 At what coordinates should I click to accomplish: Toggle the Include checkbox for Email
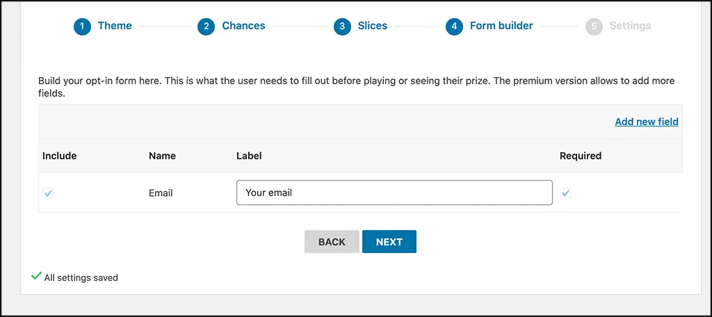click(48, 193)
